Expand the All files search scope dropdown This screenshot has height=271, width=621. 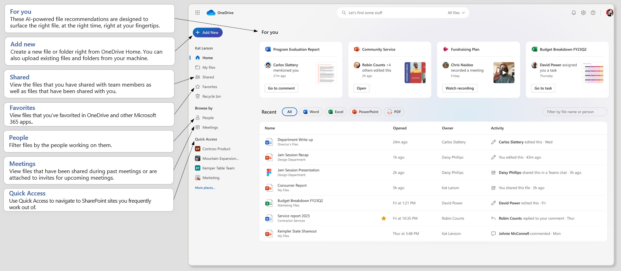pyautogui.click(x=456, y=13)
